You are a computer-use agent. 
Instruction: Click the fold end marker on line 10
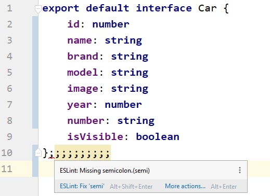[x=38, y=153]
